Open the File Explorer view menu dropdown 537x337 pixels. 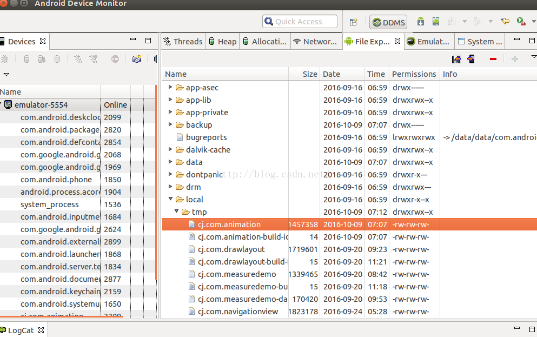[x=533, y=57]
